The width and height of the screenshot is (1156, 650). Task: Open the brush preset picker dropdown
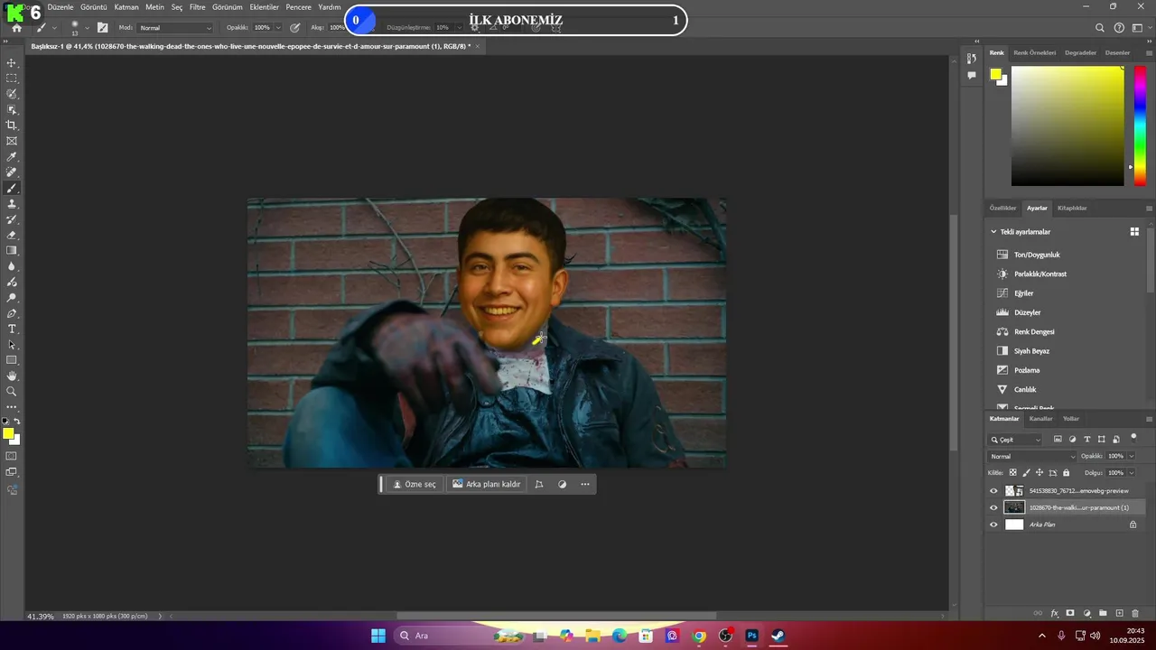coord(87,28)
